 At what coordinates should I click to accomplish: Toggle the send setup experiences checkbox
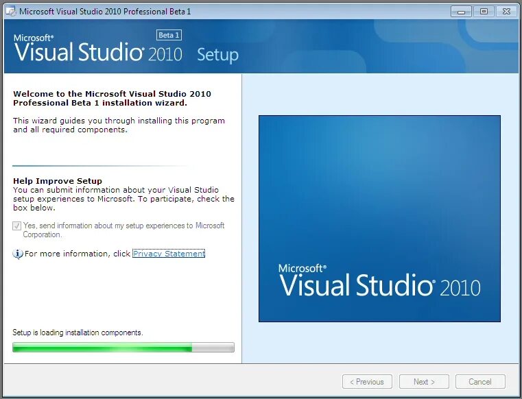click(16, 226)
